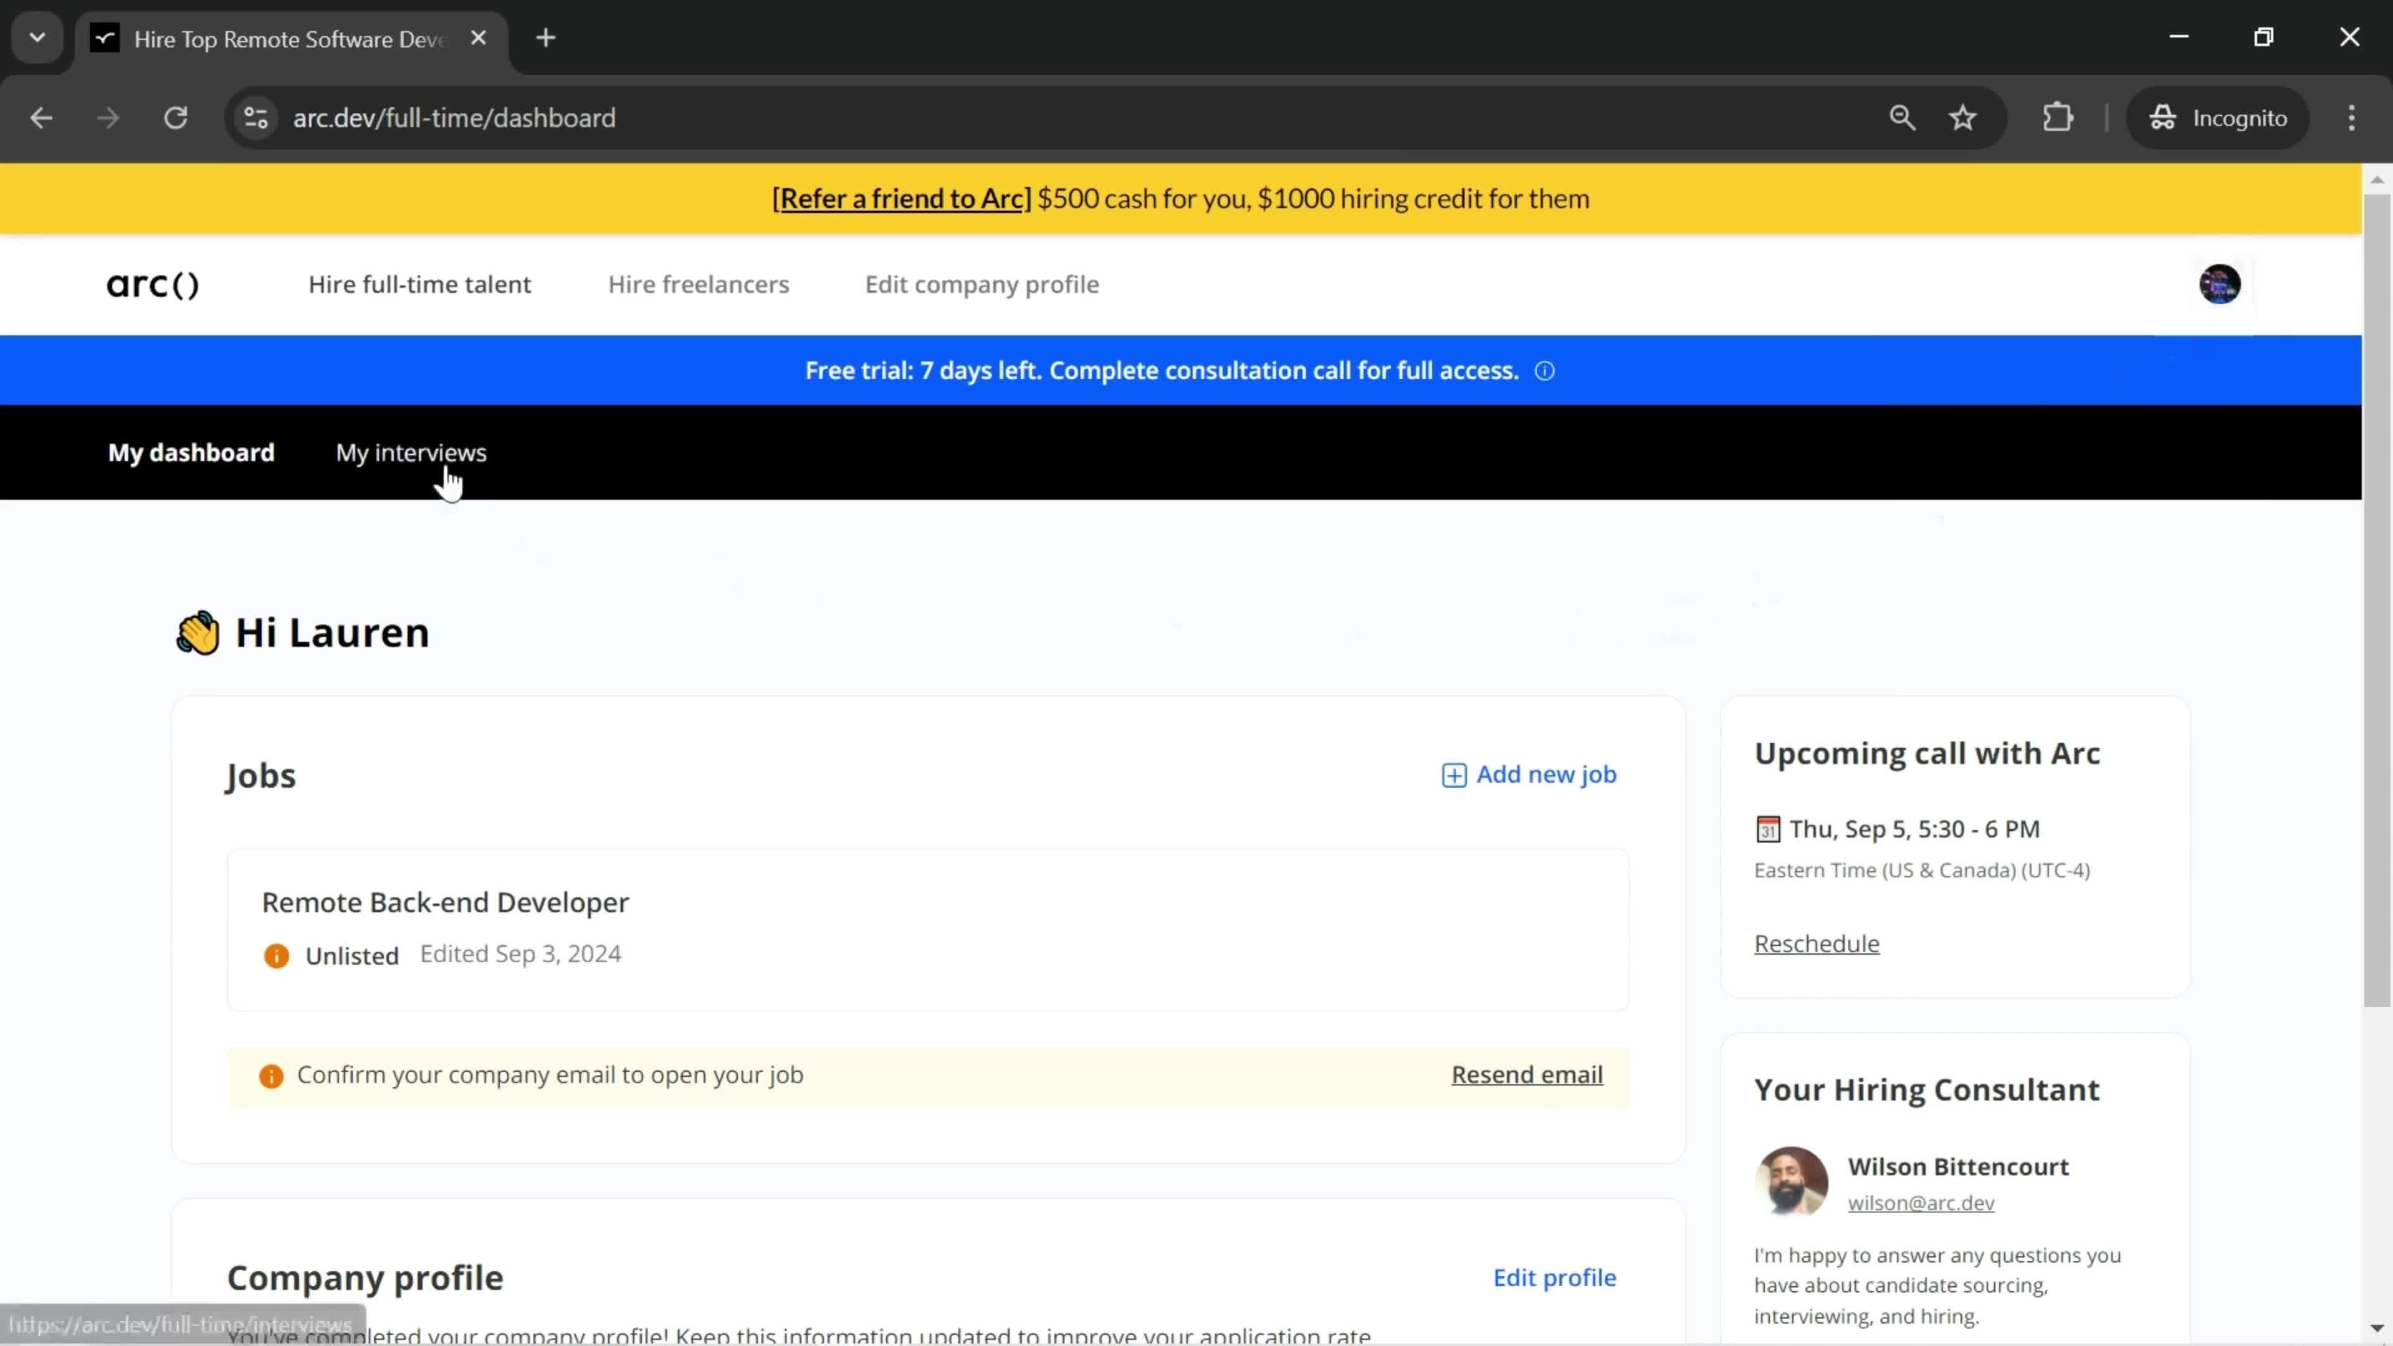Click the orange Unlisted status icon
The width and height of the screenshot is (2393, 1346).
coord(276,956)
